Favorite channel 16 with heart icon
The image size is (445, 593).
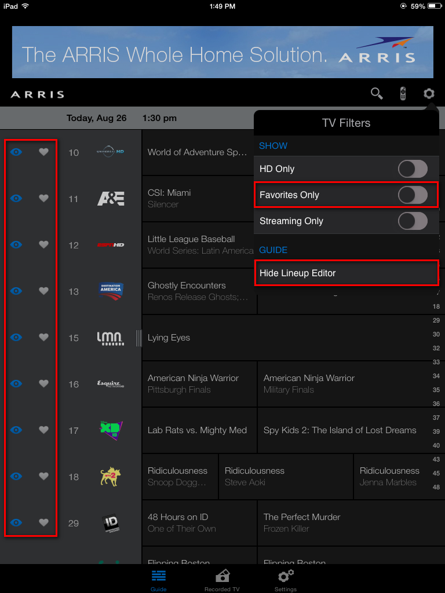click(x=44, y=383)
